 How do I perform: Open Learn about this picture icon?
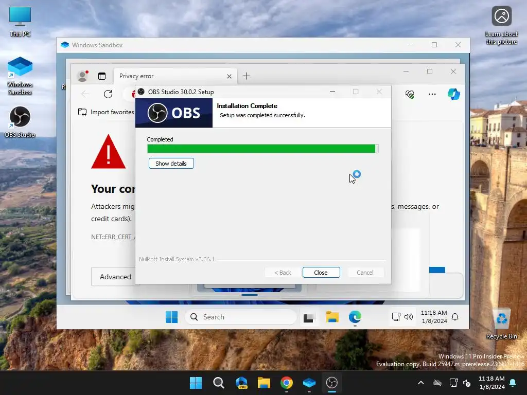(x=501, y=26)
